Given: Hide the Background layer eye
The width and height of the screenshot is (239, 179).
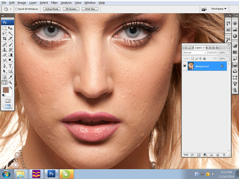Looking at the screenshot, I should [x=185, y=66].
